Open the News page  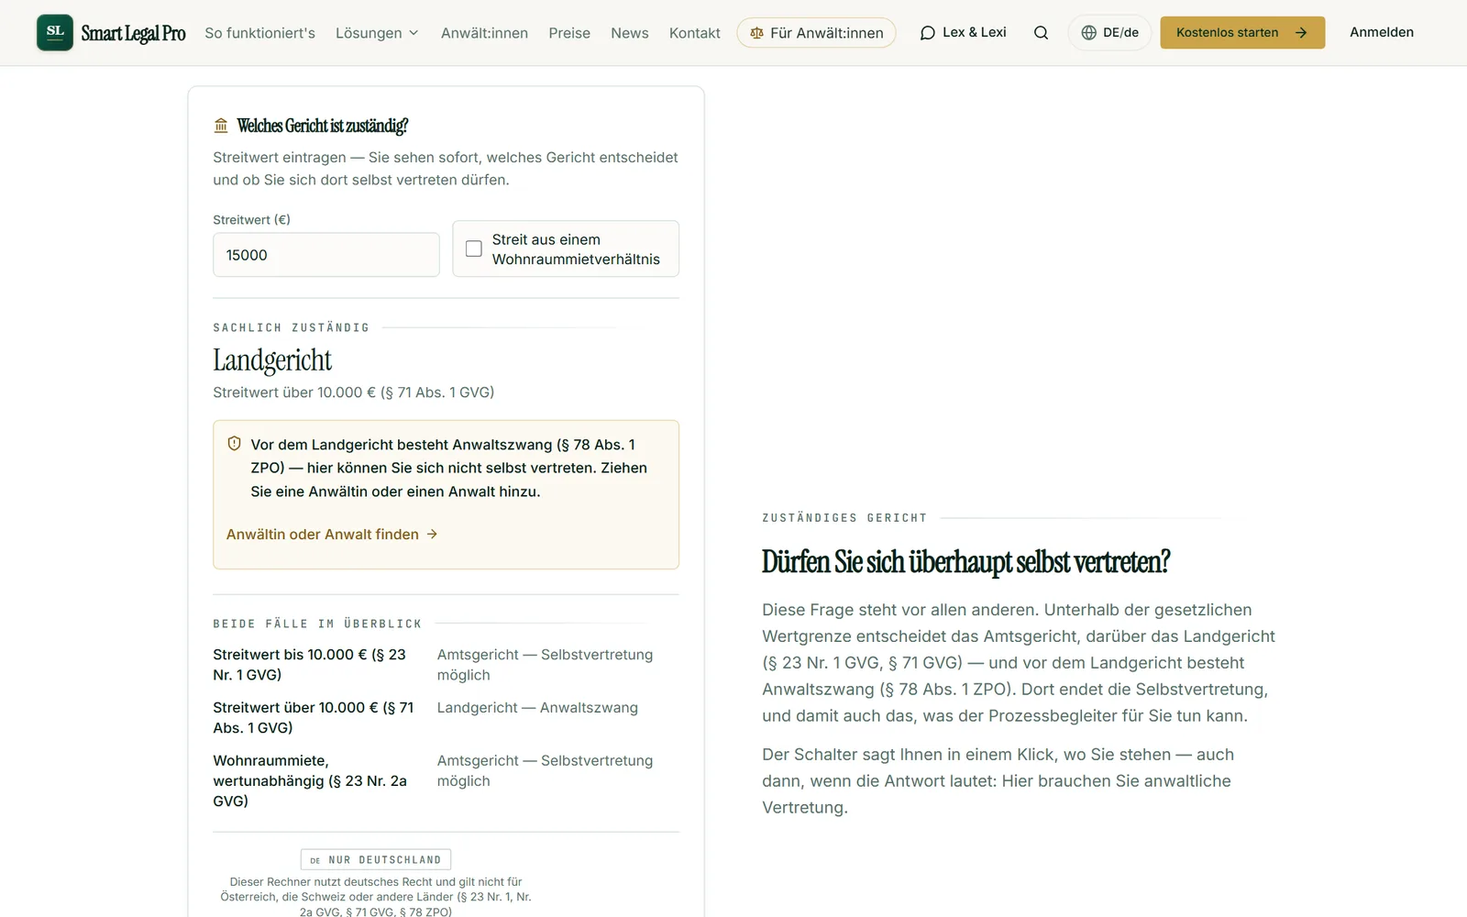click(x=629, y=33)
